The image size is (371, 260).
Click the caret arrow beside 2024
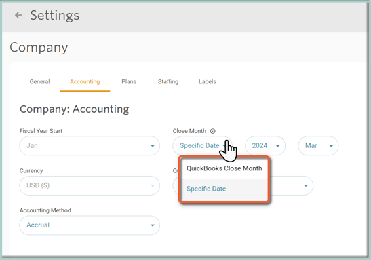coord(278,146)
